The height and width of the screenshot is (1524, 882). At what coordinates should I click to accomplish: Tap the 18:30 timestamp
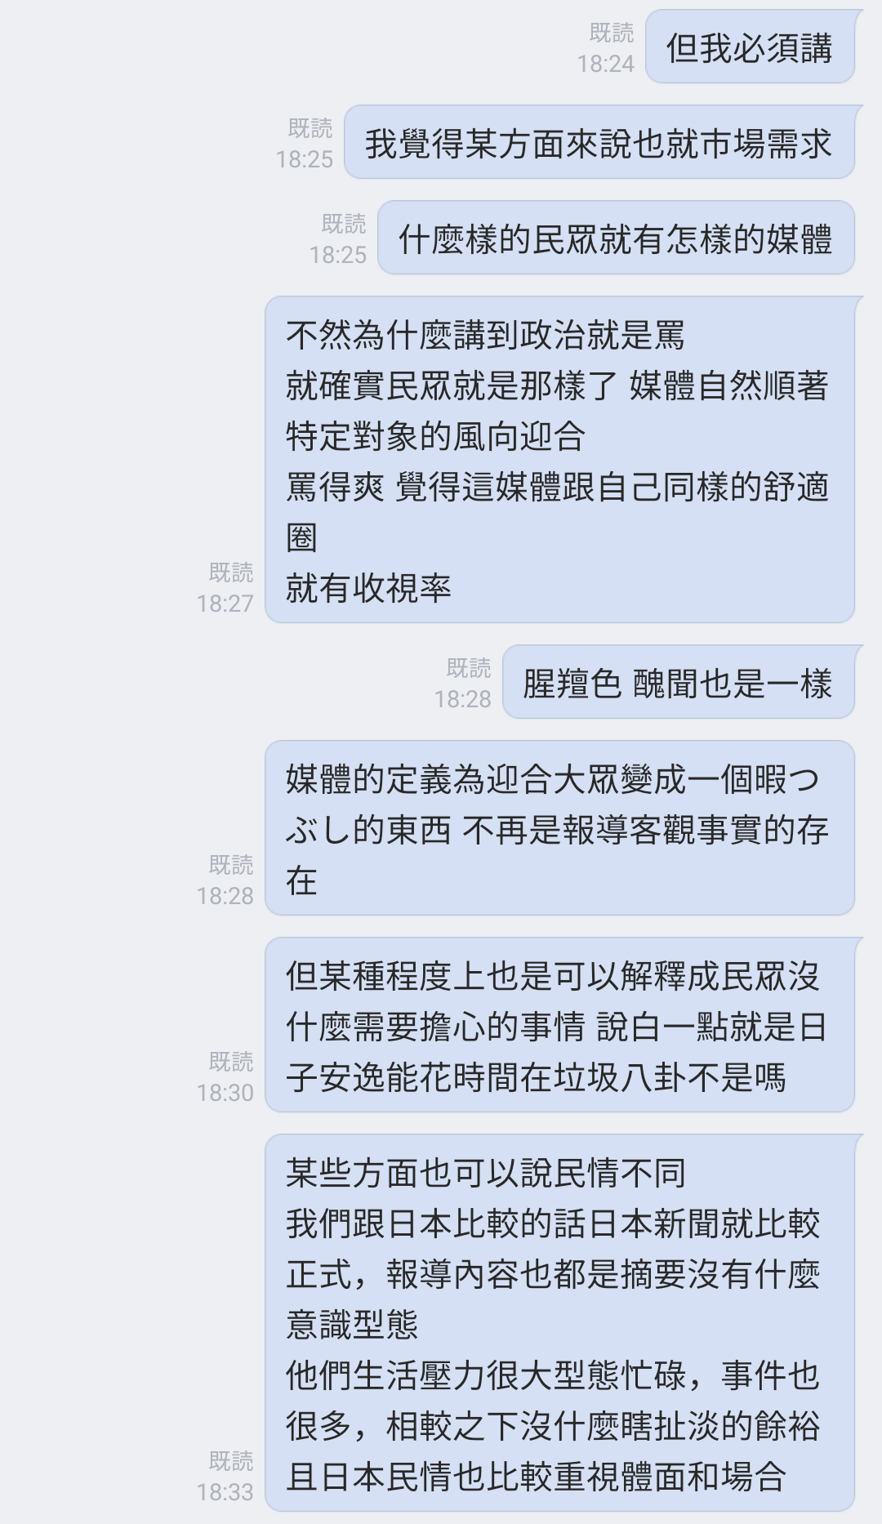225,1093
